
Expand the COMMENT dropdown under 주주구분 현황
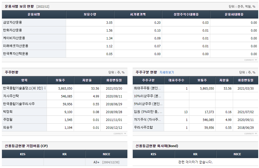(250, 133)
